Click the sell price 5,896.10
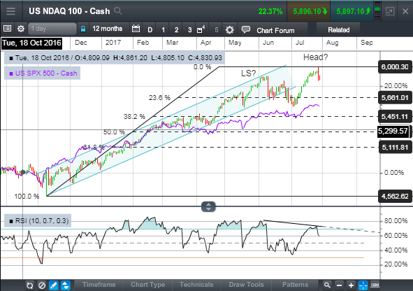This screenshot has width=413, height=291. 309,11
